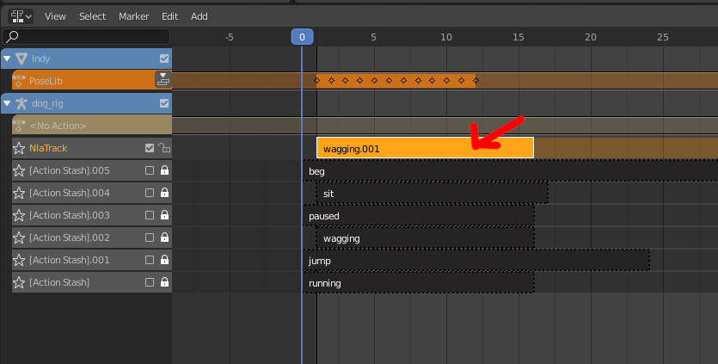Viewport: 718px width, 364px height.
Task: Click the armature icon next to dog_rig
Action: [x=22, y=103]
